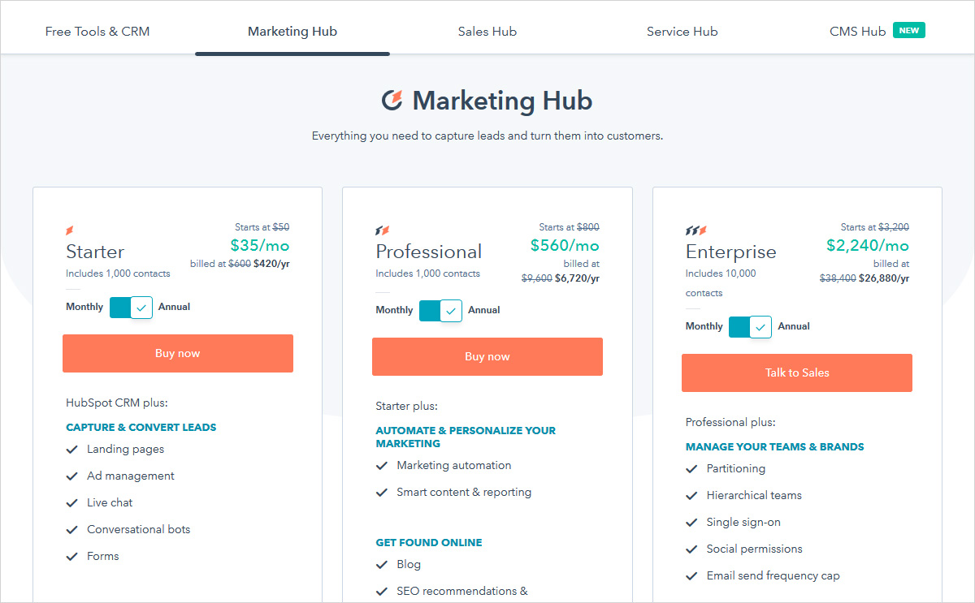975x603 pixels.
Task: Click the Marketing Hub logo icon beside heading
Action: [x=392, y=101]
